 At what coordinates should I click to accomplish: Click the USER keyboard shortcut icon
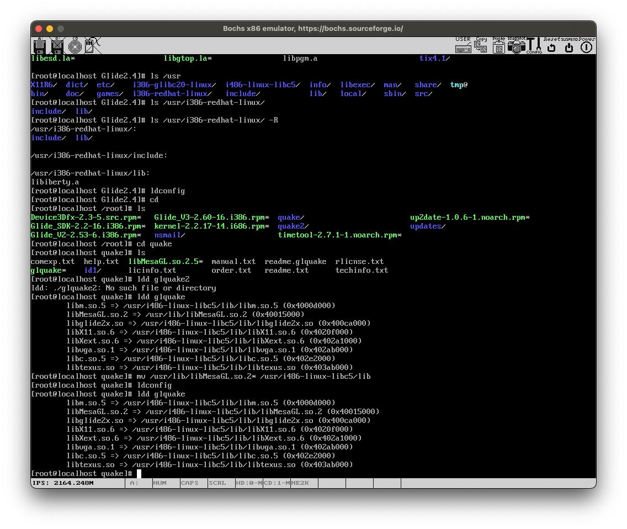pos(463,45)
